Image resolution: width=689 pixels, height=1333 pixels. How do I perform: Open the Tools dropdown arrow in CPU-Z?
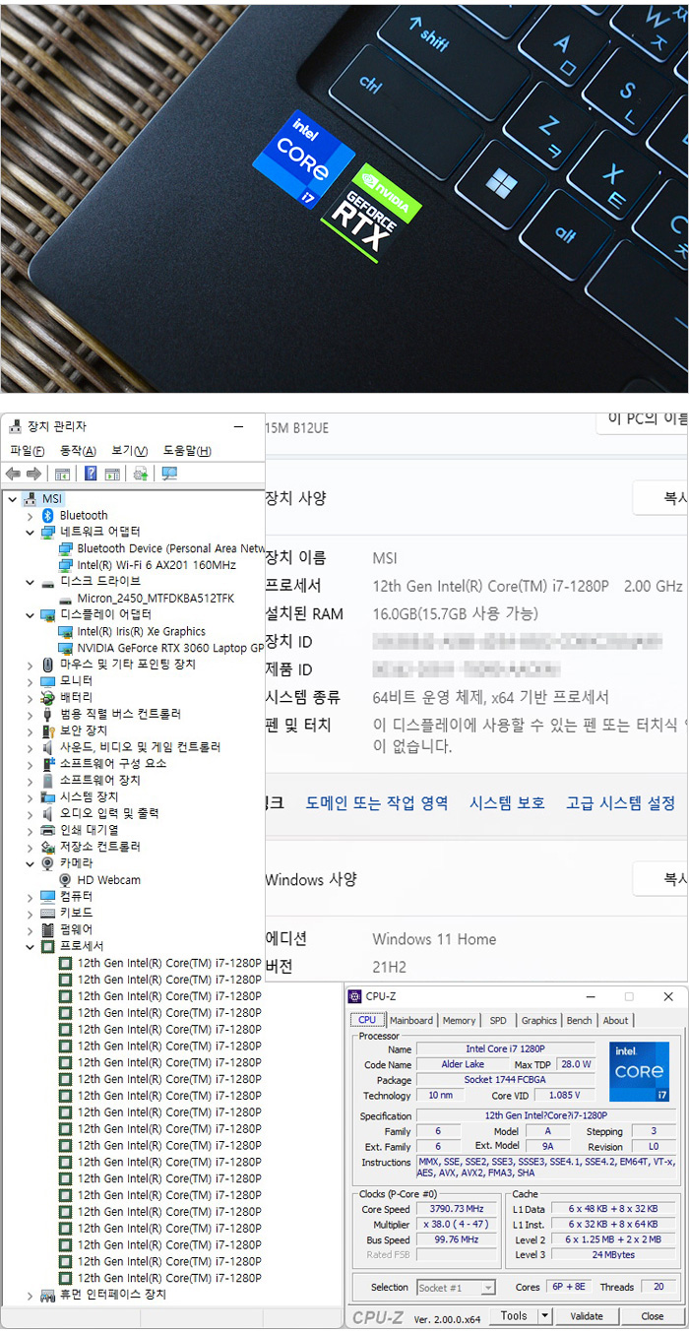pyautogui.click(x=544, y=1315)
